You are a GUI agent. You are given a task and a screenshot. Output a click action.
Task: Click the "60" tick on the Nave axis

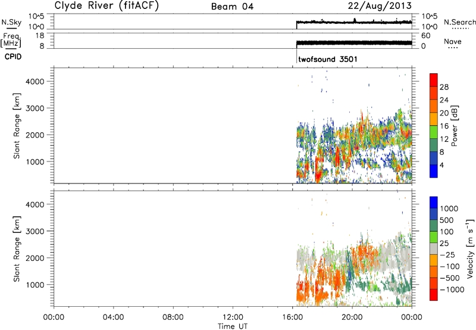[425, 36]
